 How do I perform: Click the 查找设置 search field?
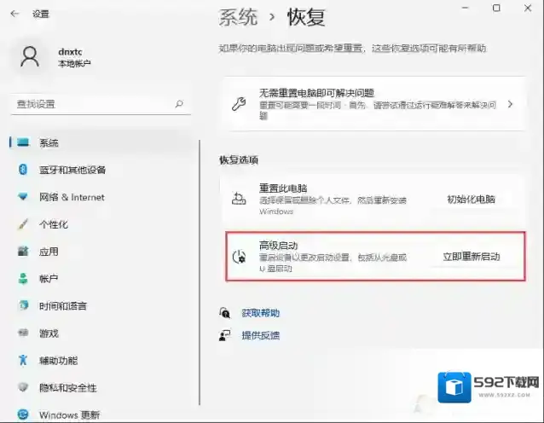pos(90,104)
